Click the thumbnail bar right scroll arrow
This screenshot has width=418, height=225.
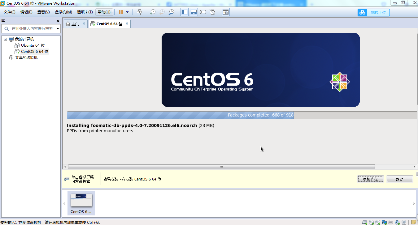414,203
